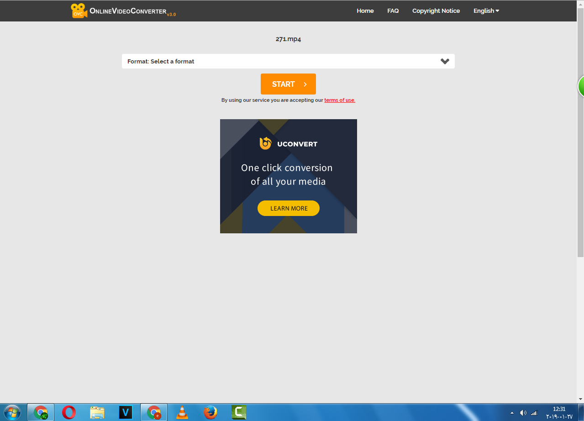Go to the Home page

pos(365,11)
